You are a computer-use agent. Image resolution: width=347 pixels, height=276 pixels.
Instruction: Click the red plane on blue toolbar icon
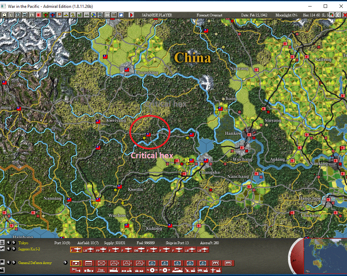(52, 15)
